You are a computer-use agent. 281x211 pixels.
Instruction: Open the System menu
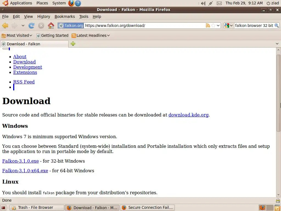click(x=59, y=3)
